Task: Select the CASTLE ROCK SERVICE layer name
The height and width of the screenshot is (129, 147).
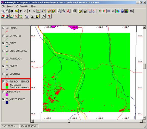Action: [18, 81]
